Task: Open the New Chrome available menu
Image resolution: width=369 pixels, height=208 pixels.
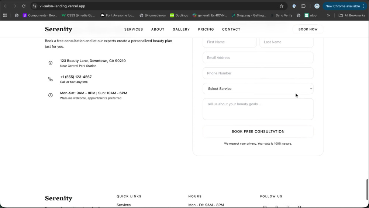Action: point(345,6)
